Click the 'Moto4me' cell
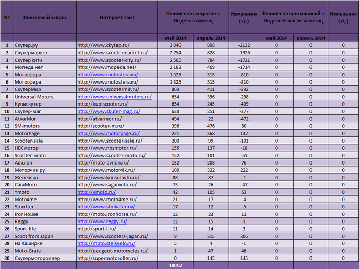359x269 pixels. coord(45,200)
